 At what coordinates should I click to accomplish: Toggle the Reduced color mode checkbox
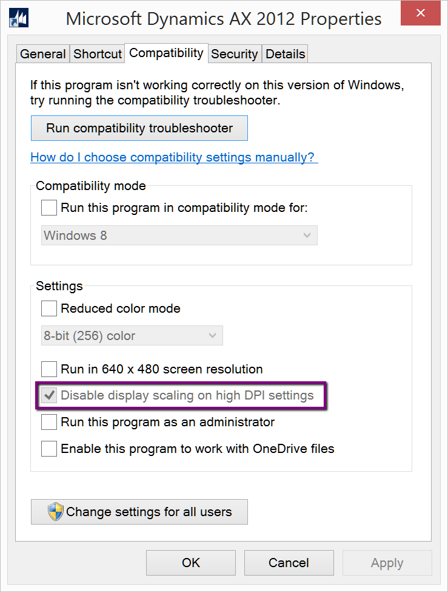tap(49, 308)
